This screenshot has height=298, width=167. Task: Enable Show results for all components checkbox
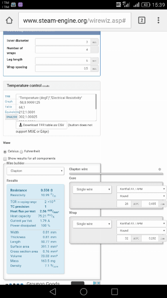(5, 159)
